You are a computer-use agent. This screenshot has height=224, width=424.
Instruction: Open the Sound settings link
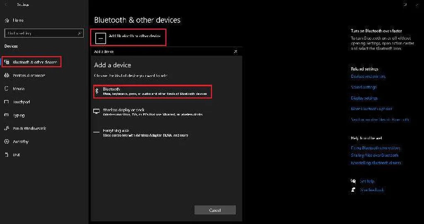[364, 87]
